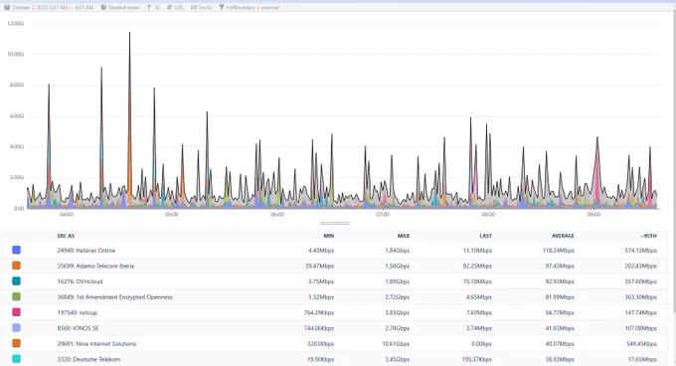Click Hetzner Online max value '1.84Gbps'
This screenshot has width=676, height=366.
[397, 251]
